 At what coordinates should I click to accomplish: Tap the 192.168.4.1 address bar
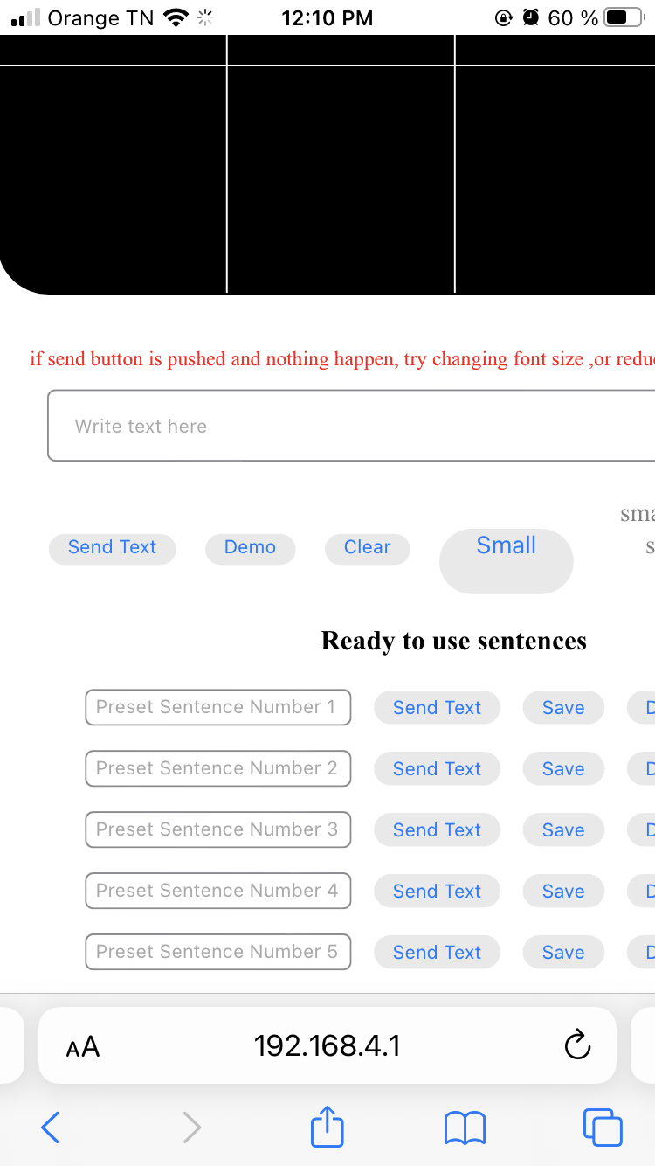[327, 1045]
